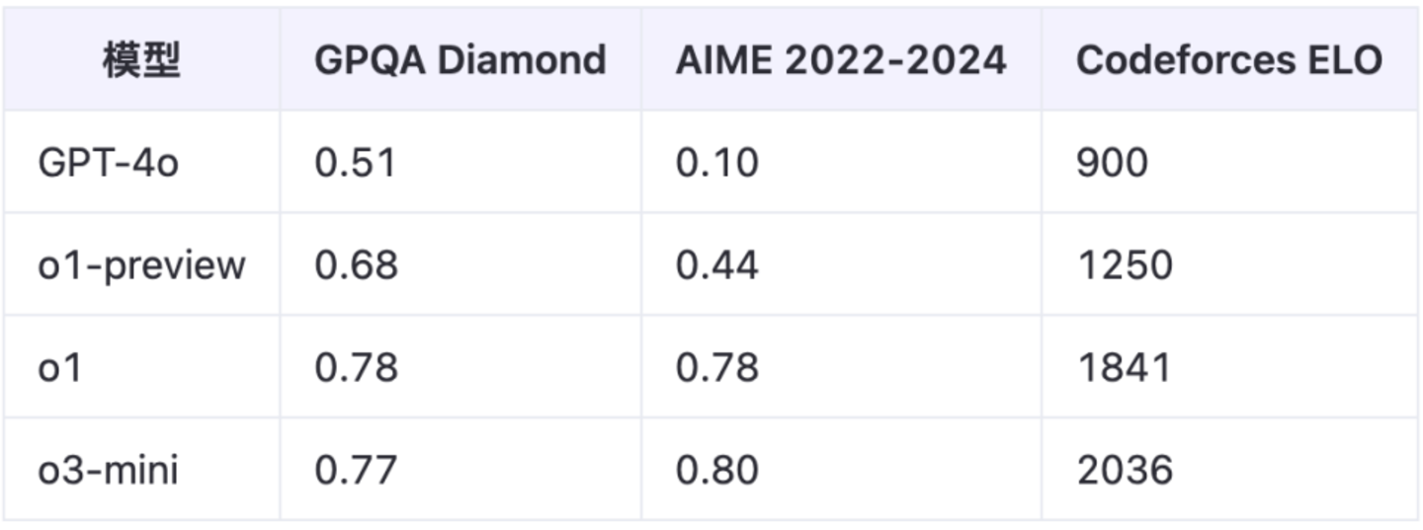1423x530 pixels.
Task: Click o3-mini Codeforces ELO 2036
Action: coord(1125,470)
